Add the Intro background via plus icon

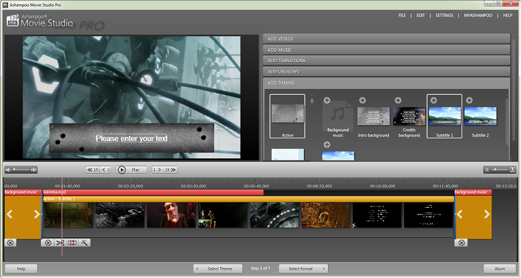tap(362, 100)
